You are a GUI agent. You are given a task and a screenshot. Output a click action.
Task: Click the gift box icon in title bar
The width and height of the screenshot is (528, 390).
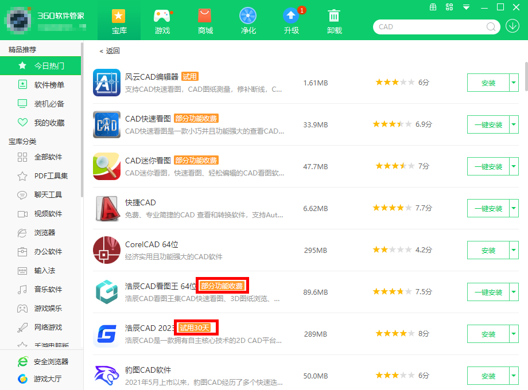point(433,7)
